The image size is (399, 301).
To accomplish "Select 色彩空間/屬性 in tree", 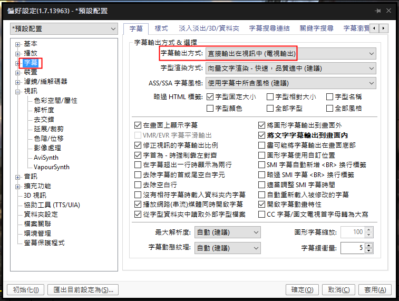I will (x=55, y=101).
